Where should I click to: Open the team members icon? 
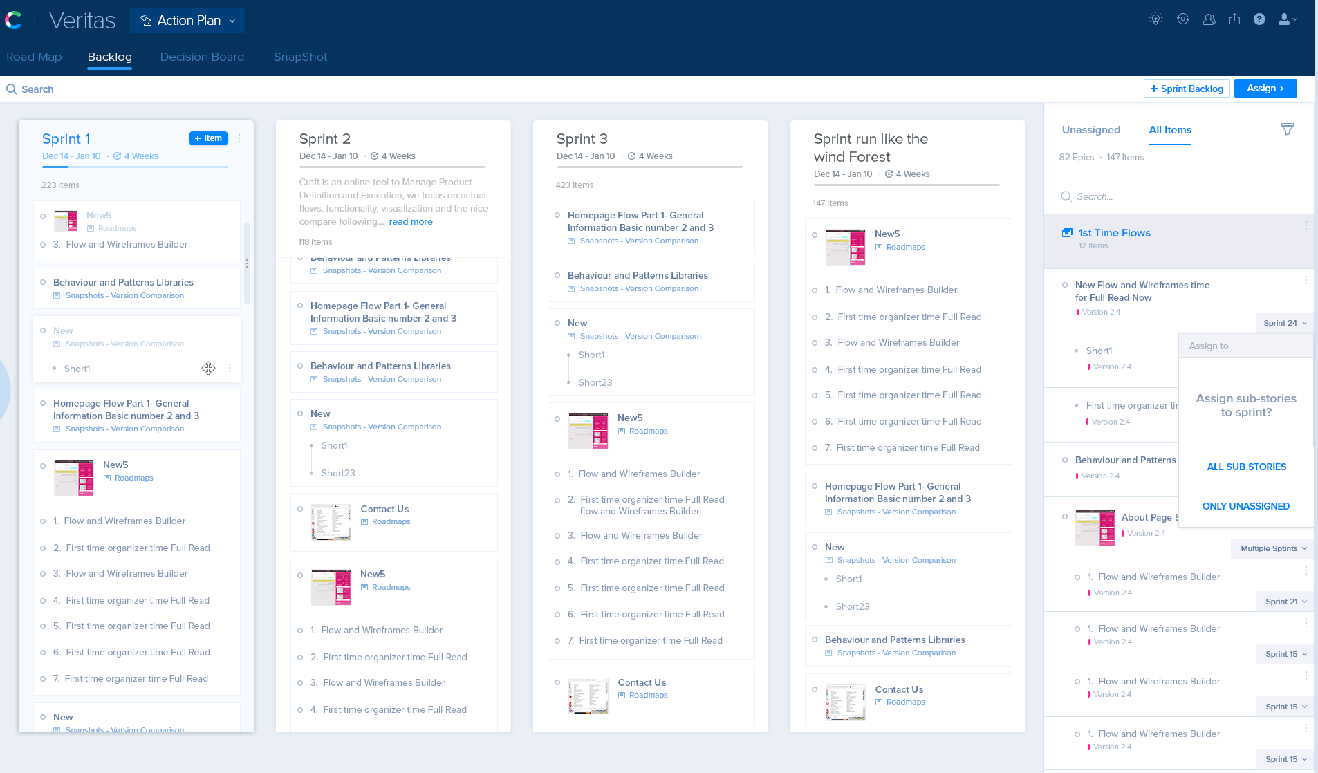(x=1209, y=19)
